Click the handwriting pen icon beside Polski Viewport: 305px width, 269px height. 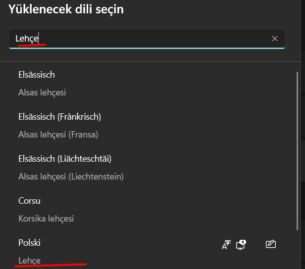point(270,244)
